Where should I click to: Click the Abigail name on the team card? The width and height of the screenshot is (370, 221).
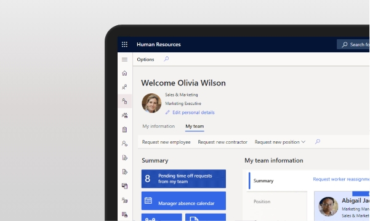tap(356, 201)
